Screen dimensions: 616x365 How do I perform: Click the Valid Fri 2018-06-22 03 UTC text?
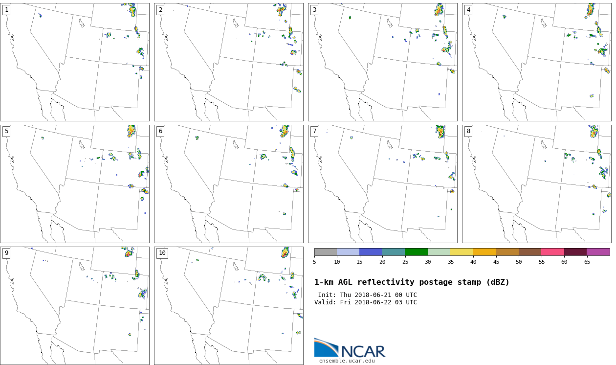[x=366, y=302]
